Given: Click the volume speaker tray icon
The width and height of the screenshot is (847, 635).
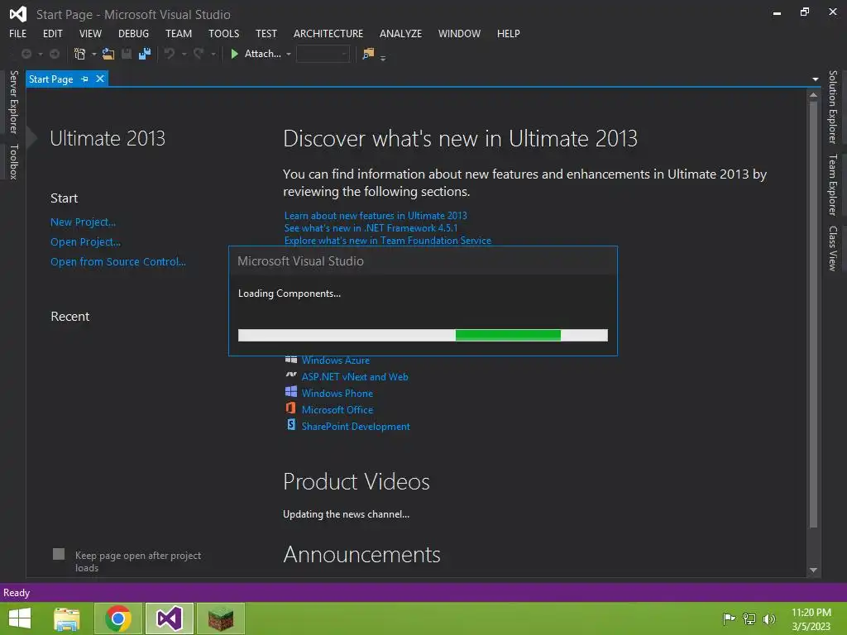Looking at the screenshot, I should [x=769, y=618].
